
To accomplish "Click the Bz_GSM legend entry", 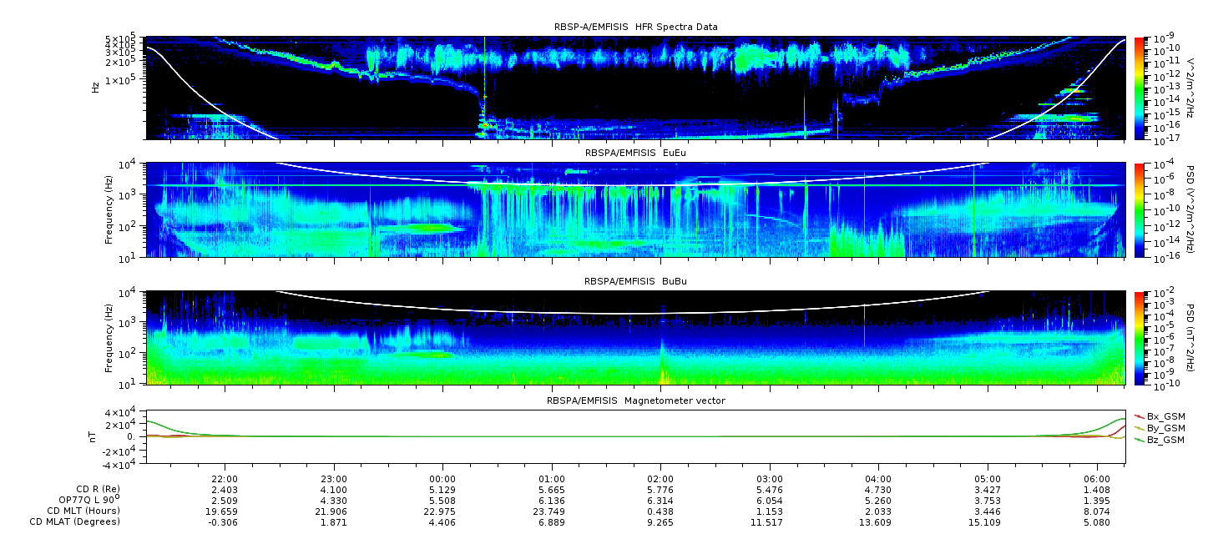I will 1165,440.
